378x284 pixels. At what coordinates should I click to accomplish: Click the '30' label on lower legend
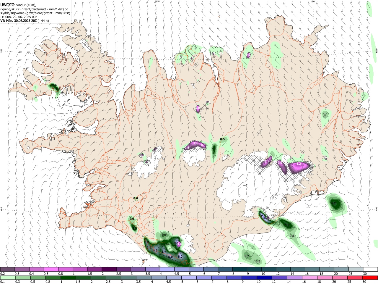point(365,282)
